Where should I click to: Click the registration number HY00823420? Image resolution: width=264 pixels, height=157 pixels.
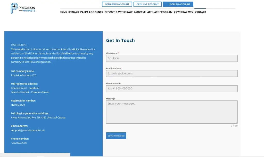pyautogui.click(x=18, y=105)
